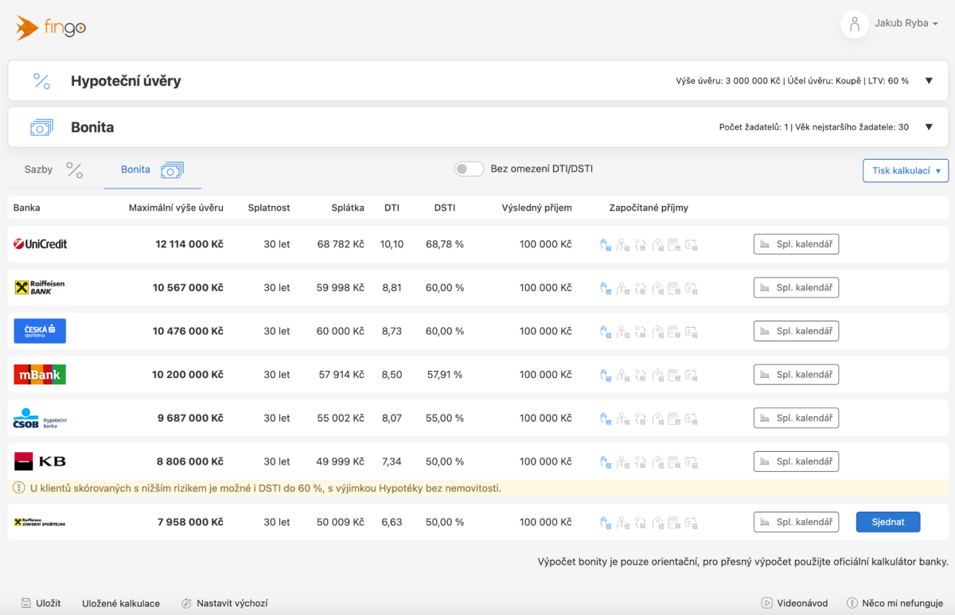Click the DSTI column header
Viewport: 955px width, 615px height.
[x=445, y=208]
